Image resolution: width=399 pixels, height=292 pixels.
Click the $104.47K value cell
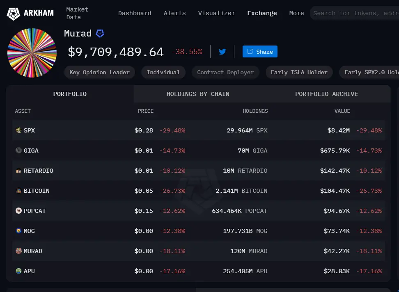(335, 191)
